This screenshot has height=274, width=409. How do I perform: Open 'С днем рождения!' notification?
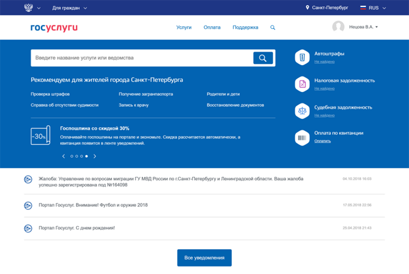coord(77,228)
